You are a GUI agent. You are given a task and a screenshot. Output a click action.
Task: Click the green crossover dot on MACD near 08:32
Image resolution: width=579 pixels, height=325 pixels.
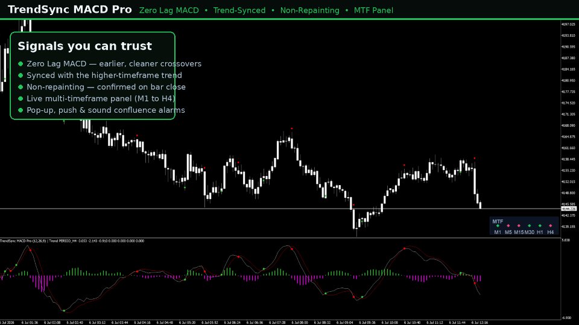click(325, 294)
